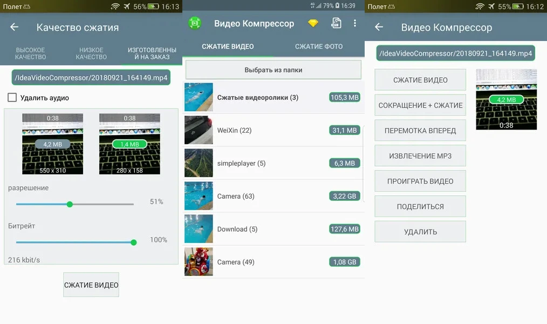
Task: Tap file path field in right Видео Компрессор screen
Action: 456,53
